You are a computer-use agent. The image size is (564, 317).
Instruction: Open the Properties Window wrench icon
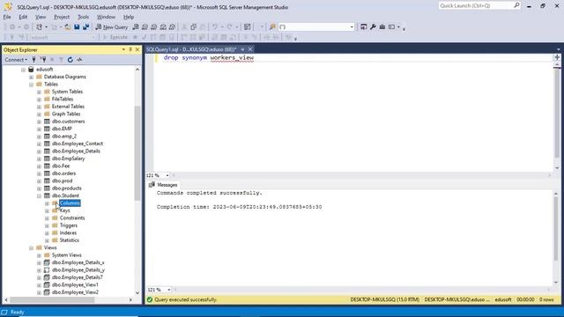373,27
